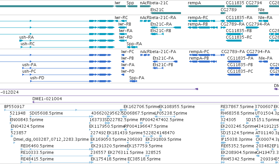The width and height of the screenshot is (279, 164).
Task: Click the rempA gene feature
Action: 206,7
